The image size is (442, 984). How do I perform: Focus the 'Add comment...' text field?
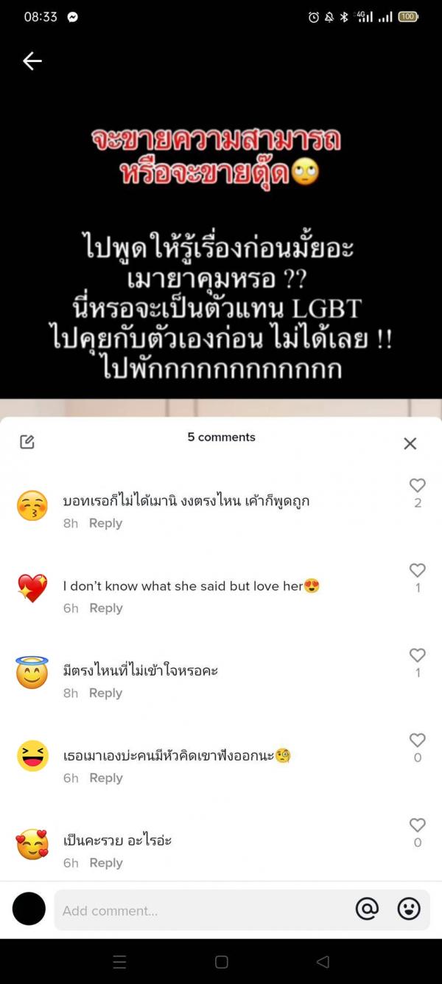(199, 910)
